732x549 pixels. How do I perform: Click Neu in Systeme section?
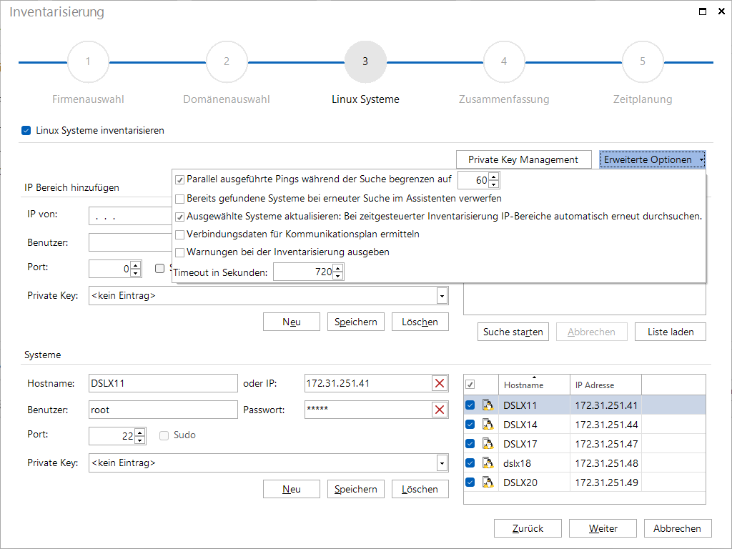pos(292,489)
